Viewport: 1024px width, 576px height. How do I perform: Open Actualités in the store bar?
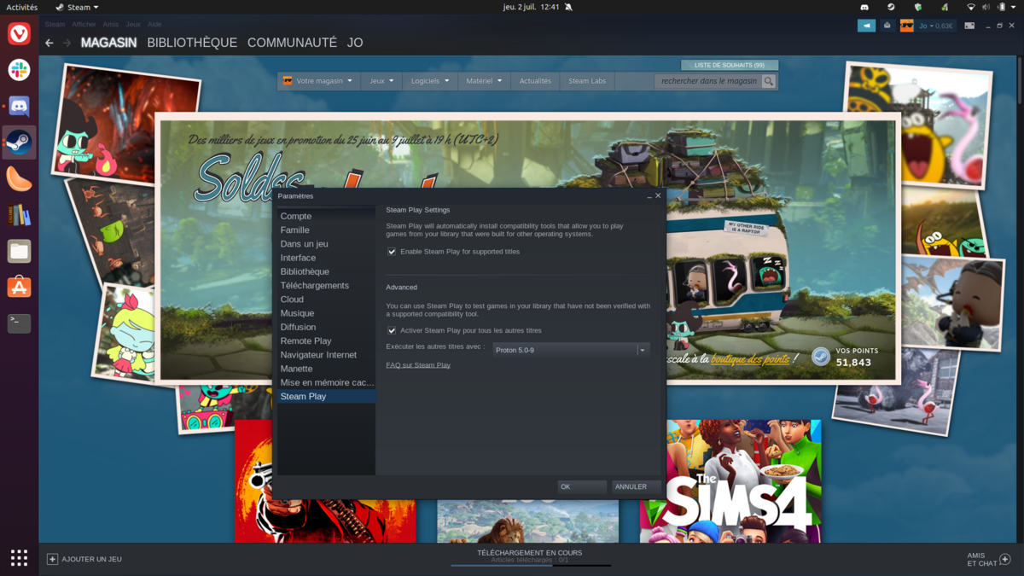pos(535,81)
